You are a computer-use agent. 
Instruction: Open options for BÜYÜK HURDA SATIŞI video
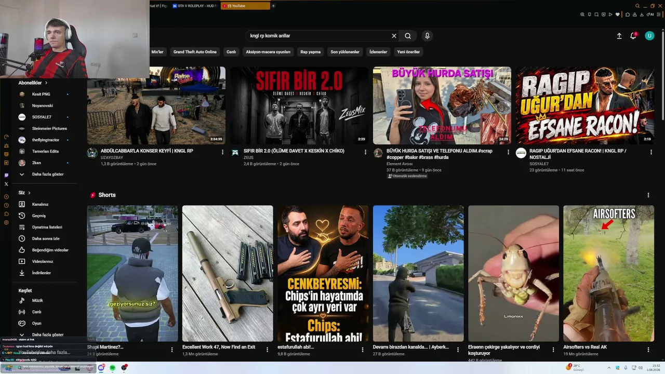point(508,152)
